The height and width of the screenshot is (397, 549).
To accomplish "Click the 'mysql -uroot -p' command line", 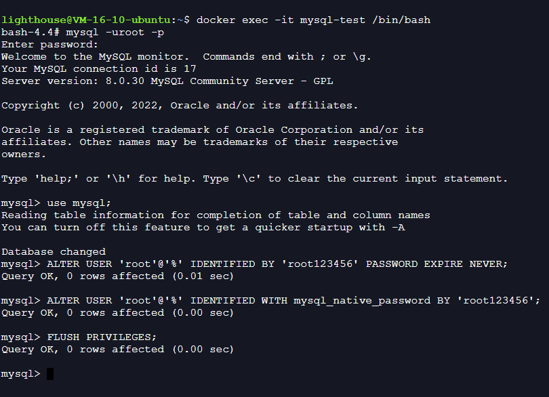I will [x=115, y=33].
